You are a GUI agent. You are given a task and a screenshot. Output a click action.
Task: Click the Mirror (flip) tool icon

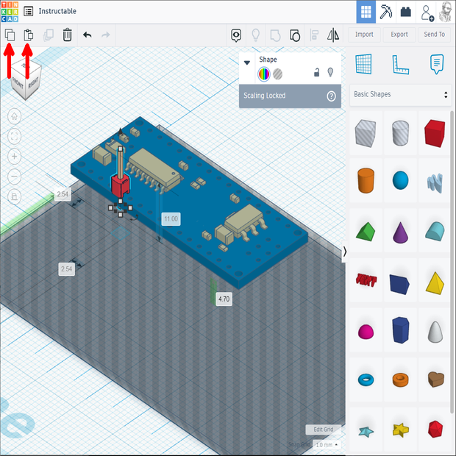pos(333,35)
